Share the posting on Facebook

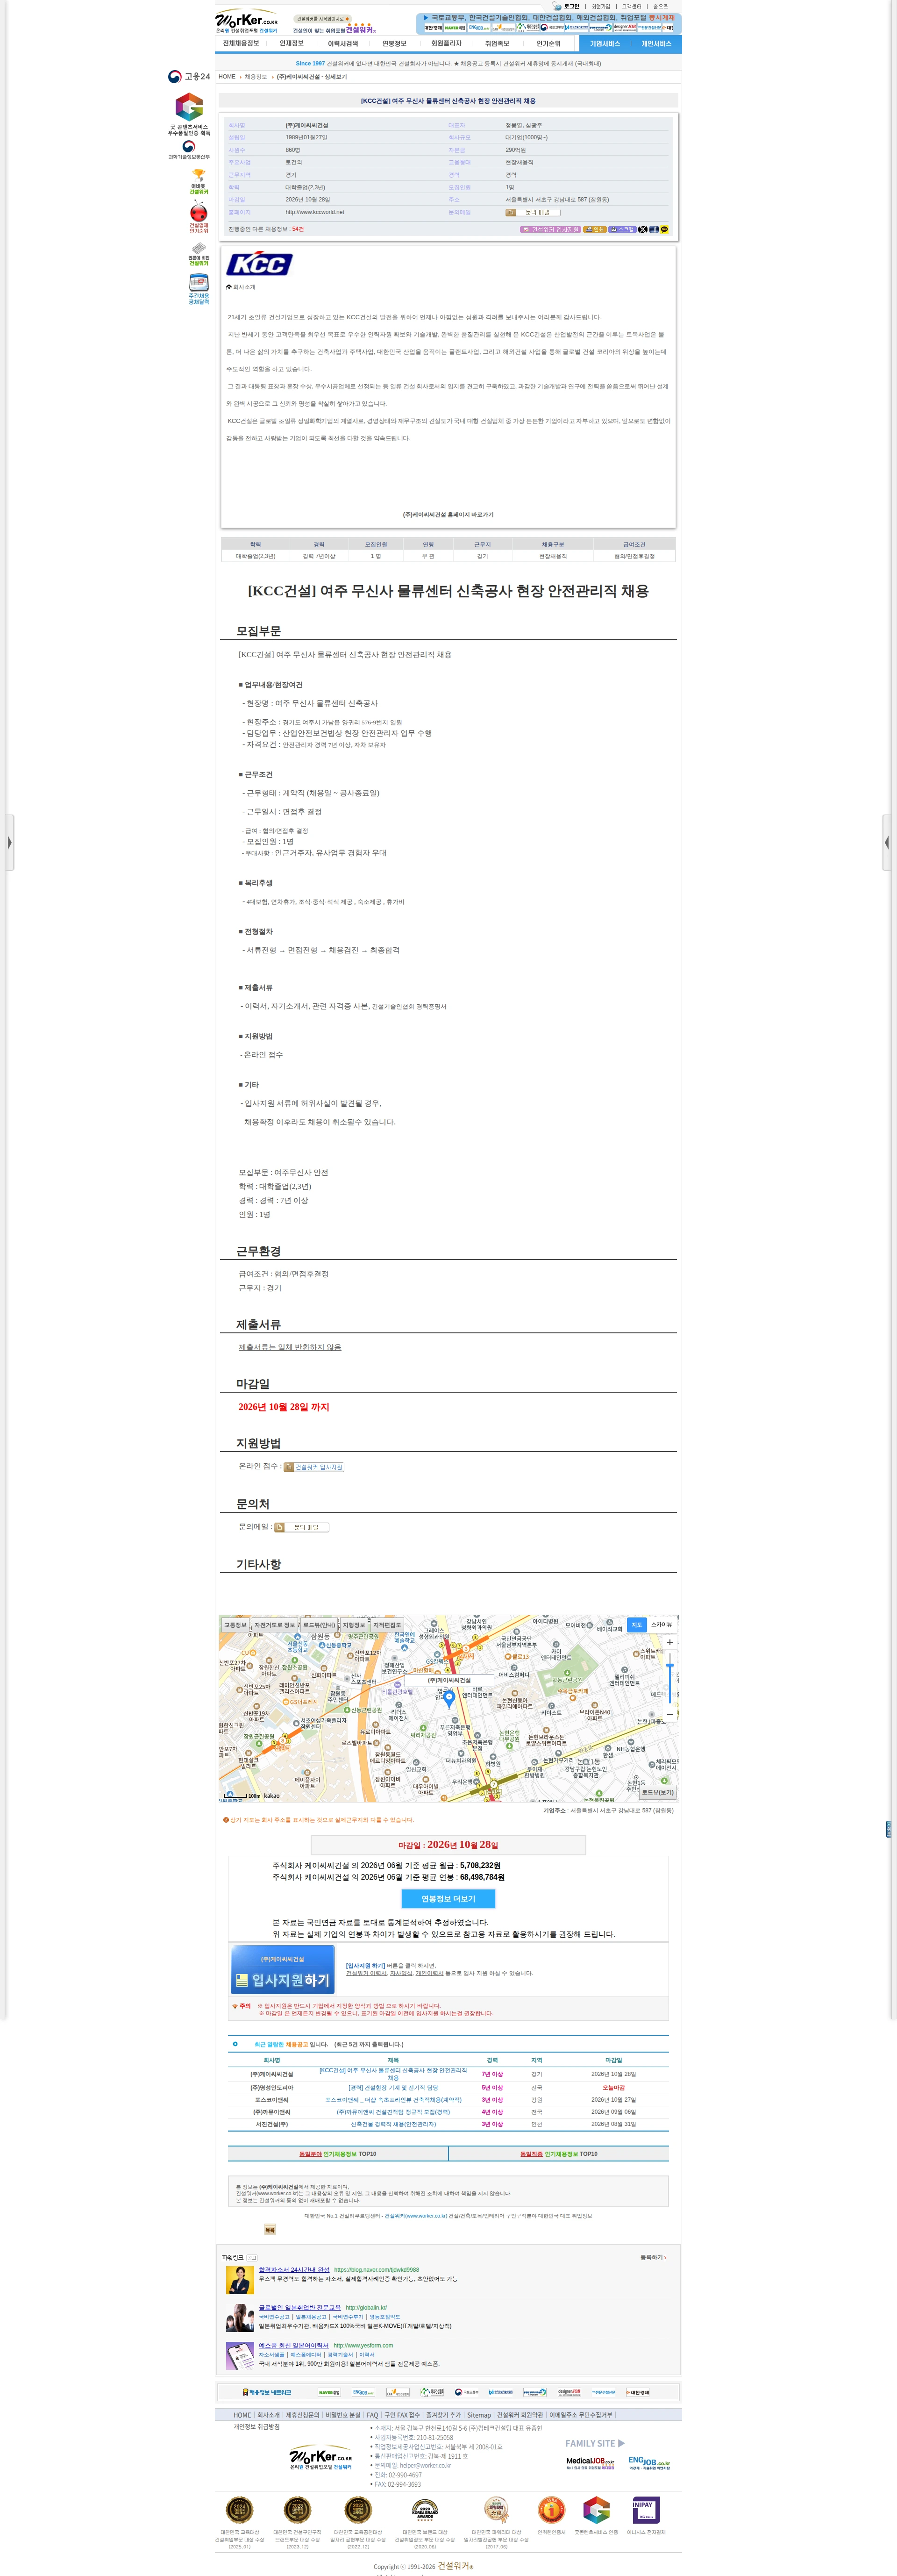(x=653, y=229)
